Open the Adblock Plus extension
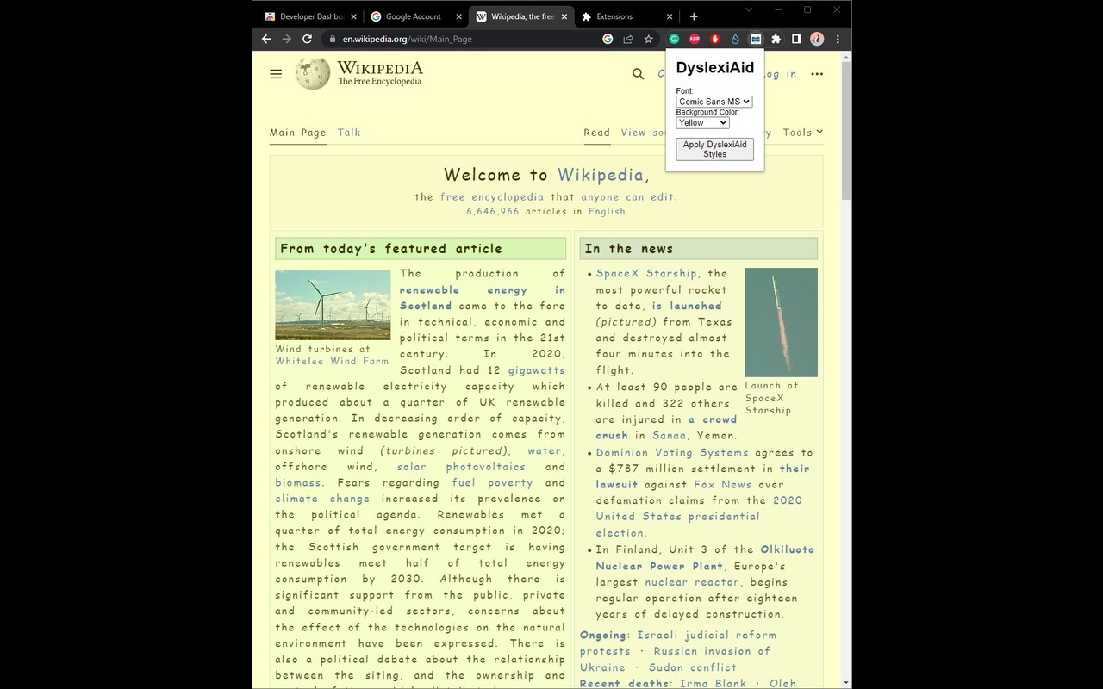Viewport: 1103px width, 689px height. [x=695, y=39]
